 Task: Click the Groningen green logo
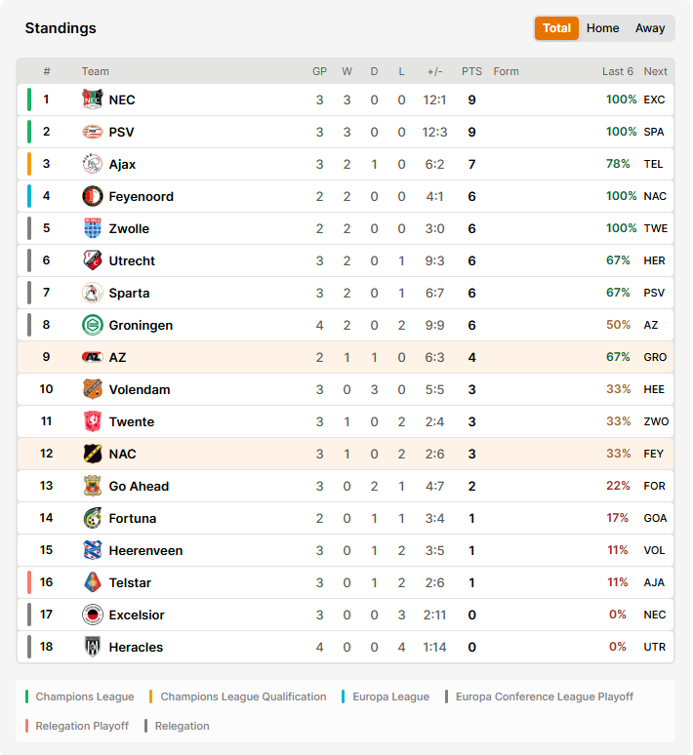coord(92,325)
